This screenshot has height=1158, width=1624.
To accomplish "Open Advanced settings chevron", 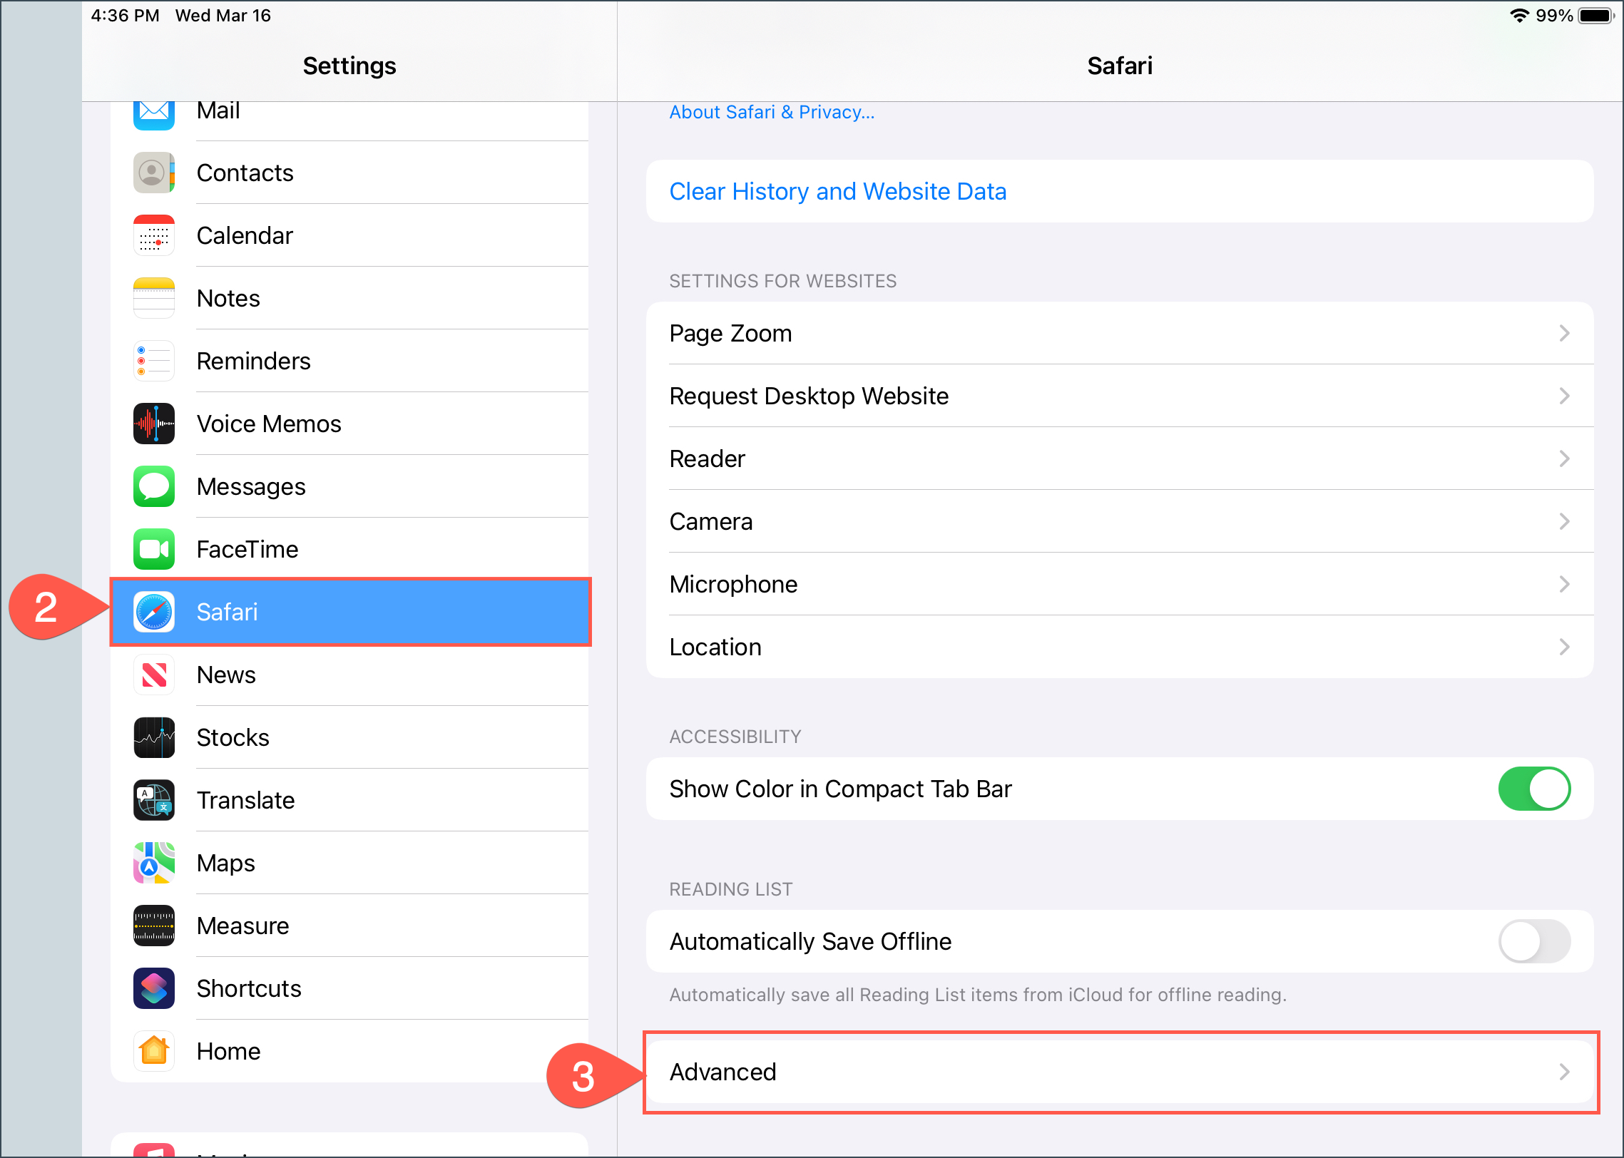I will tap(1564, 1072).
